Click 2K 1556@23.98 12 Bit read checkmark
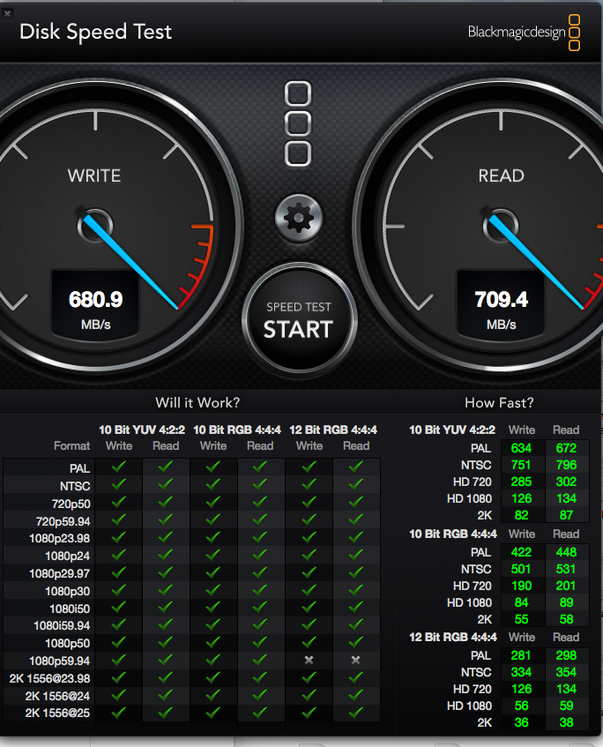This screenshot has width=603, height=747. [x=355, y=677]
